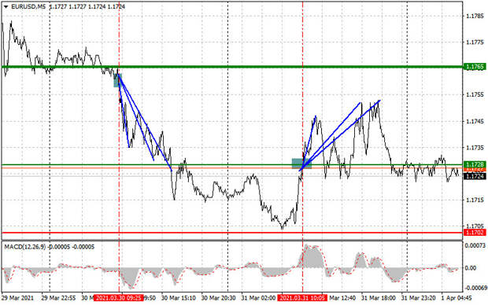The height and width of the screenshot is (305, 488).
Task: Select the 2021.03.31 10:05 red time marker
Action: click(302, 298)
